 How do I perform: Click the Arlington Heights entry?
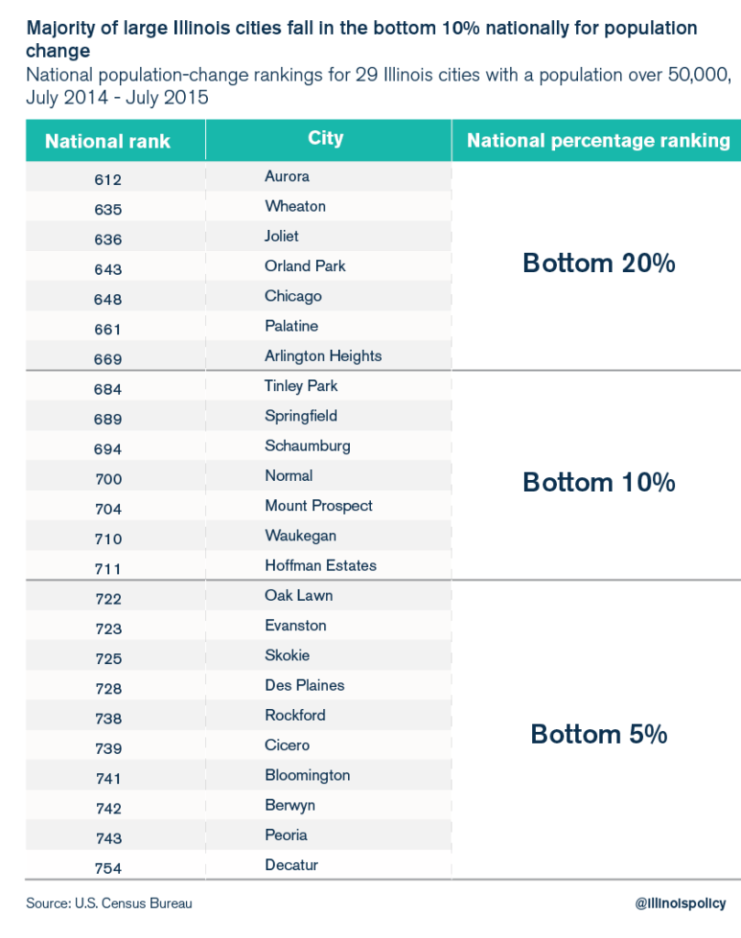point(322,355)
